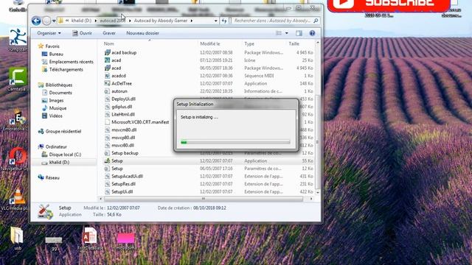
Task: Create a Nouveau dossier
Action: click(142, 33)
